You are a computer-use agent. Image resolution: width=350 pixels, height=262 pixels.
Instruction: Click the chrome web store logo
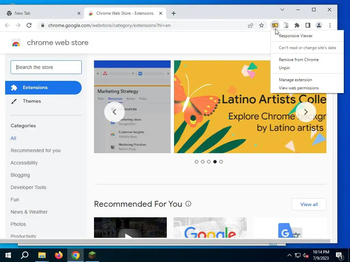(16, 43)
